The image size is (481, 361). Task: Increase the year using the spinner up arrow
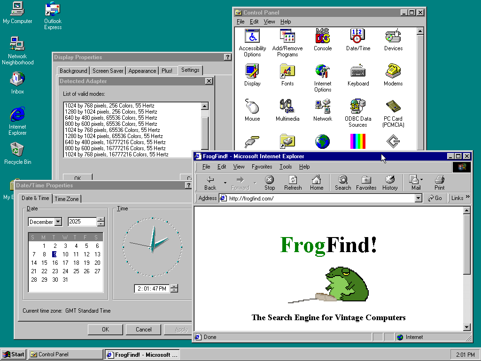[101, 220]
